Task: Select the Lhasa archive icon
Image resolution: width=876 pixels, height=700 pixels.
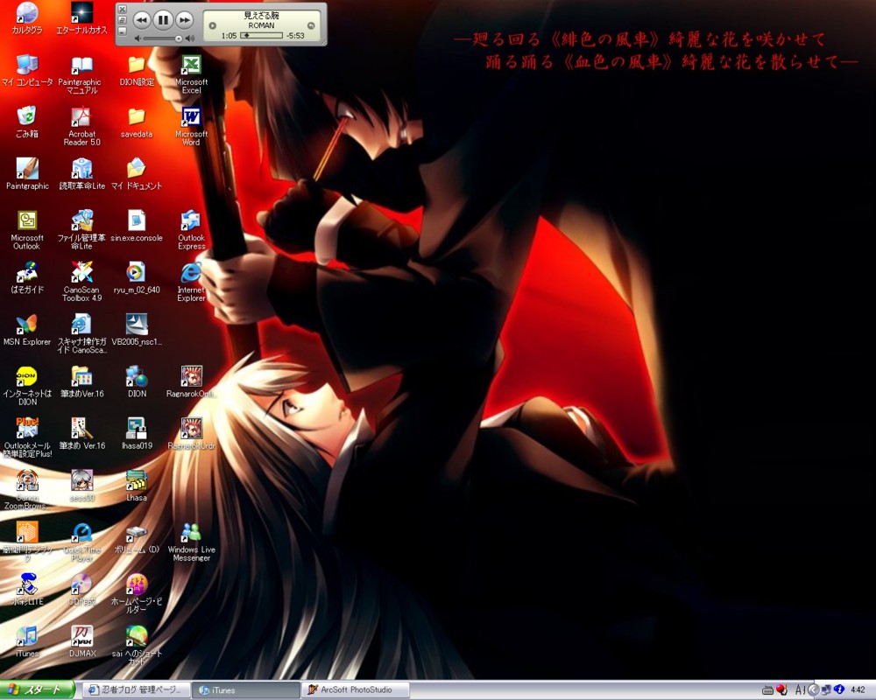Action: click(137, 486)
